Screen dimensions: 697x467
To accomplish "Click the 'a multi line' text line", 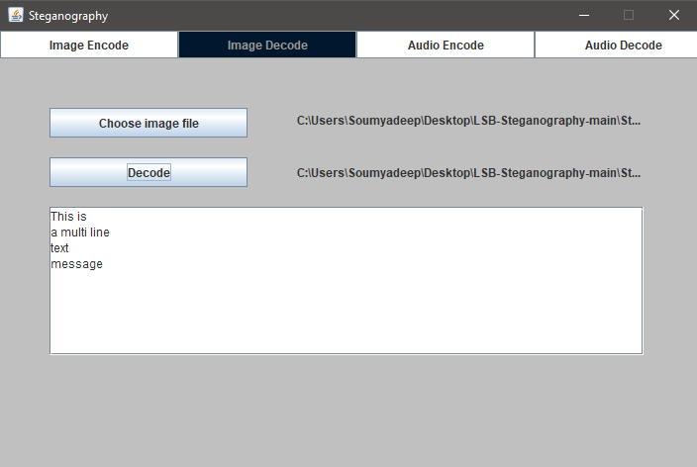I will [x=80, y=233].
